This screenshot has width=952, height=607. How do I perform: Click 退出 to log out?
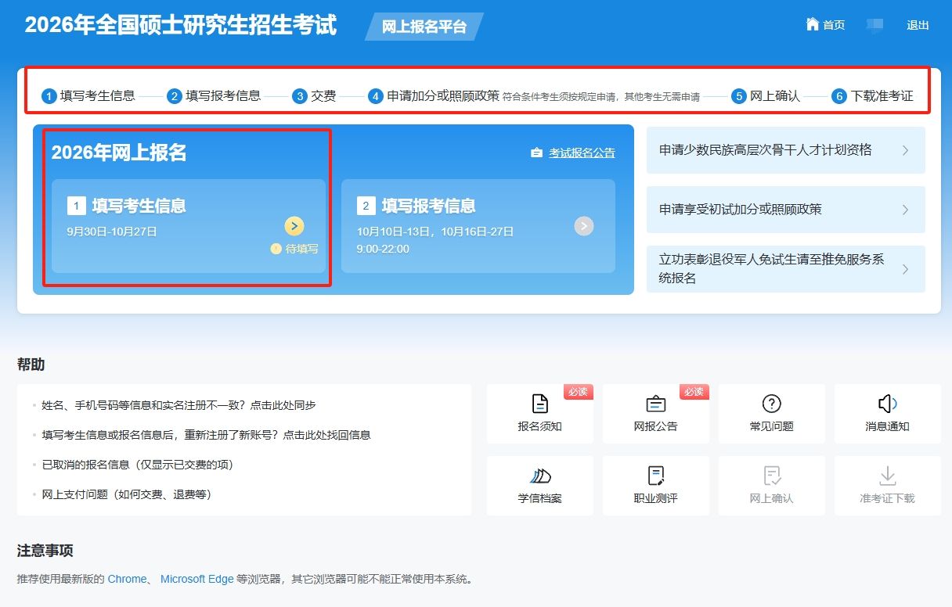click(x=918, y=25)
